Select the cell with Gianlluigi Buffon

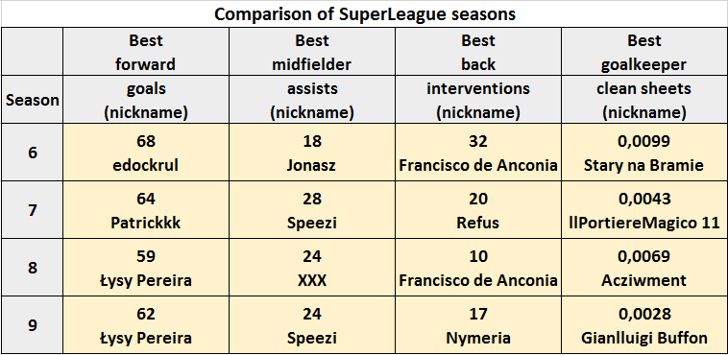click(x=644, y=325)
